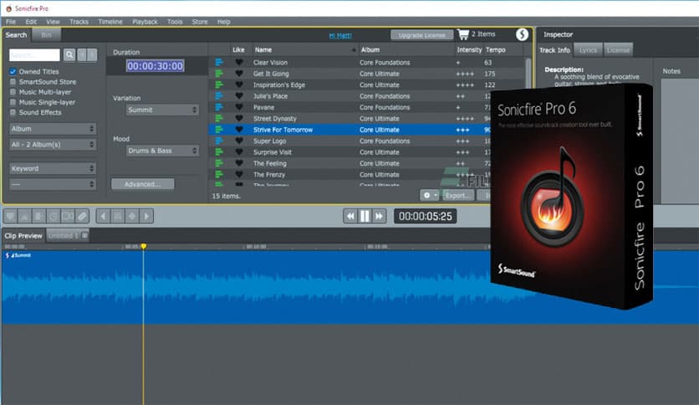Open the Store menu
This screenshot has height=405, width=699.
200,22
